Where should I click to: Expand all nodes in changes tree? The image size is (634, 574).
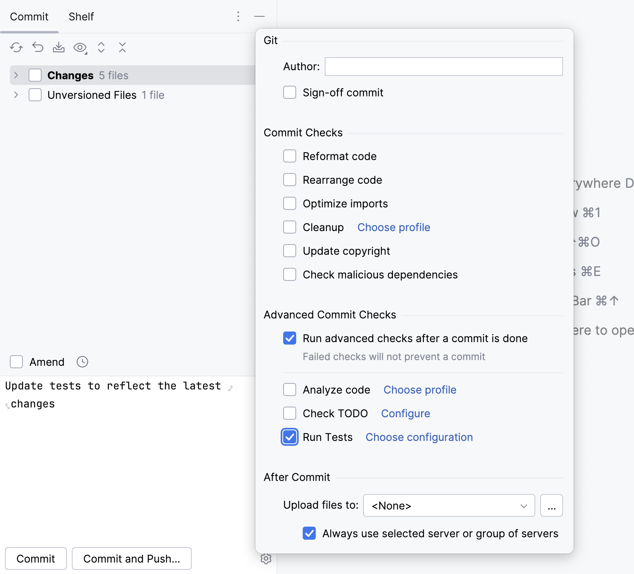[x=101, y=47]
